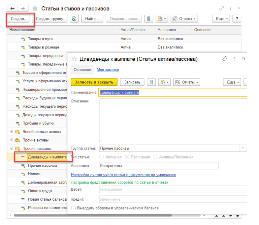259x225 pixels.
Task: Click the copy item icon with green plus
Action: click(74, 19)
